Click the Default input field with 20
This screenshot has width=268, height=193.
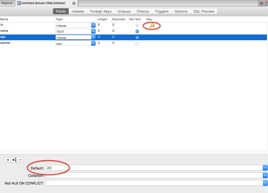pyautogui.click(x=154, y=168)
